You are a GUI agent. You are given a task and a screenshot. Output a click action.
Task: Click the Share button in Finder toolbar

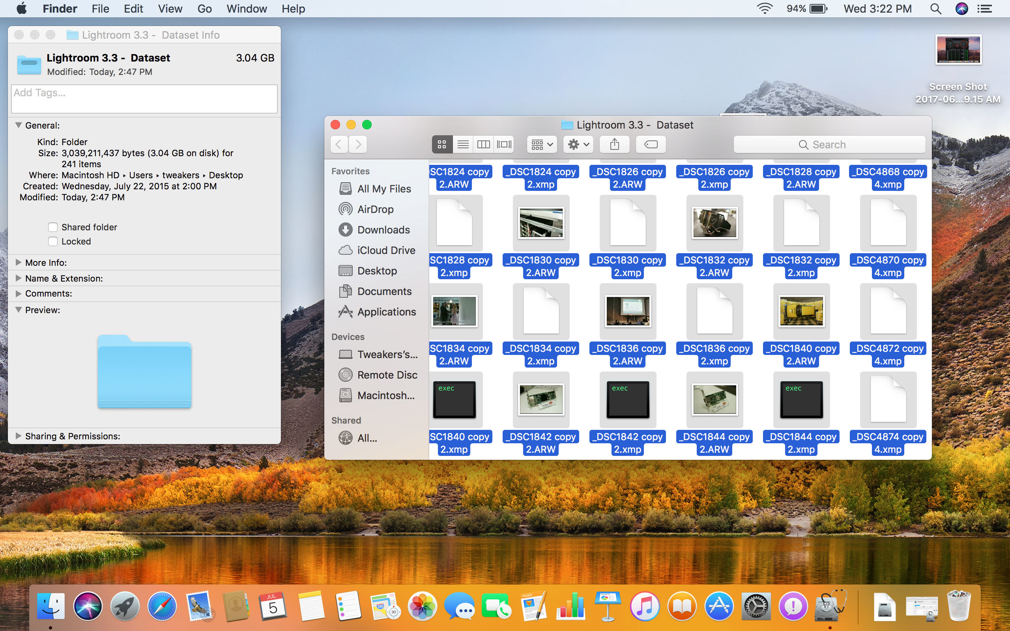click(614, 144)
